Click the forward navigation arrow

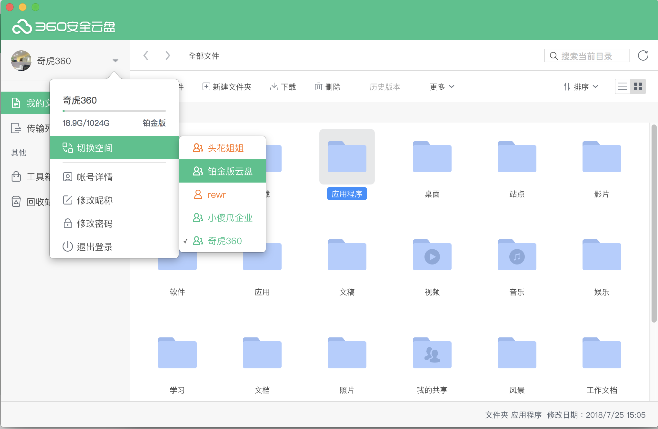click(167, 55)
